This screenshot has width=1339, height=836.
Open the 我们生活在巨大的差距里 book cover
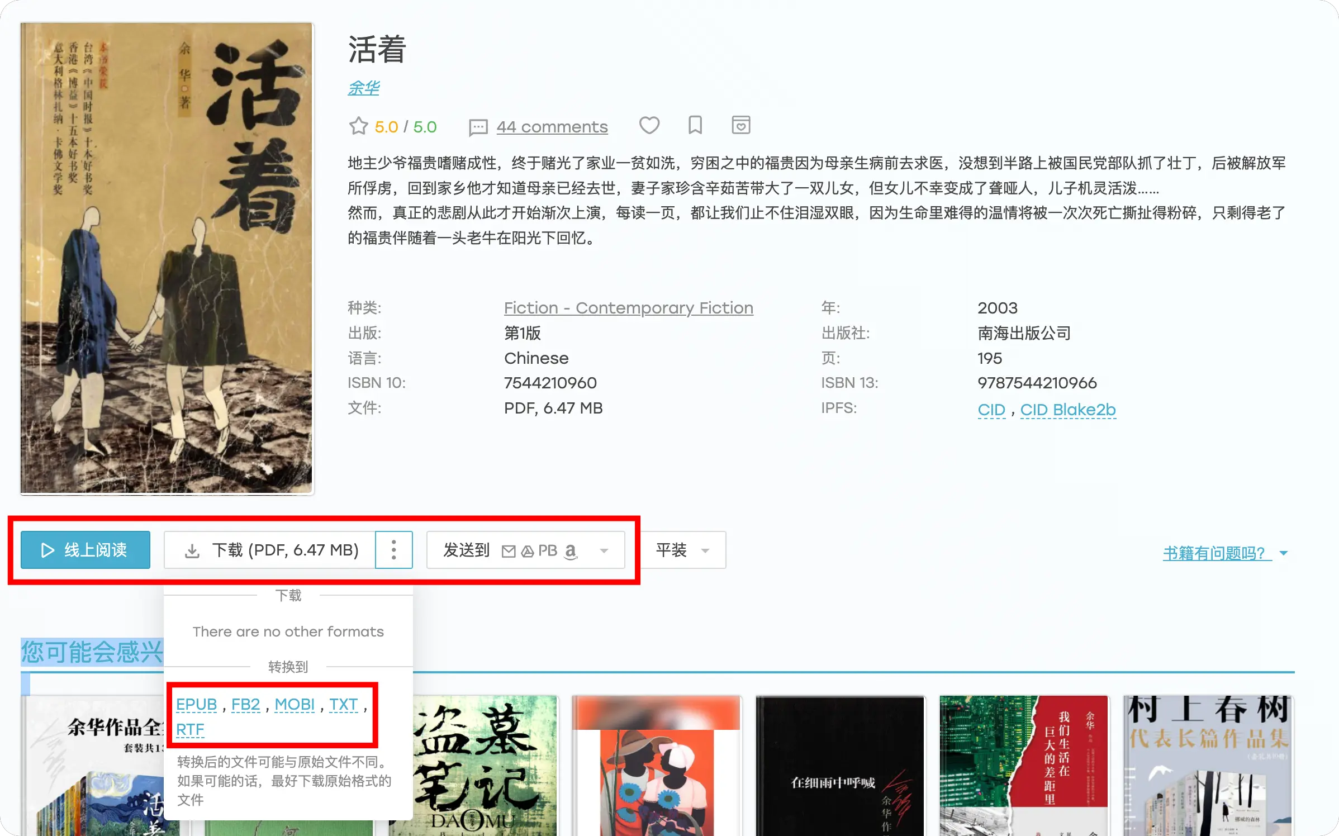[1024, 766]
